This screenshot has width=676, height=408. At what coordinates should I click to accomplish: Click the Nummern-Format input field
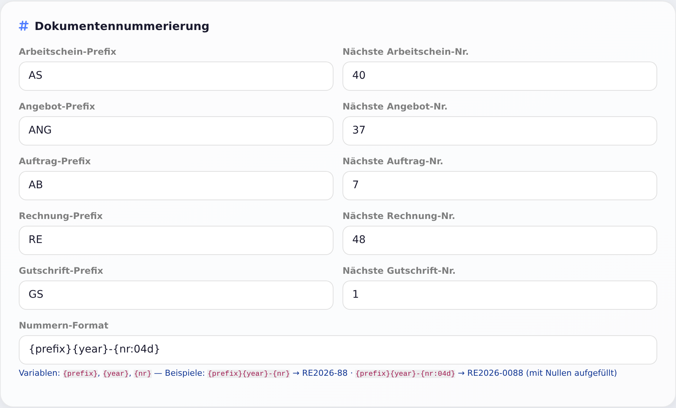coord(338,350)
